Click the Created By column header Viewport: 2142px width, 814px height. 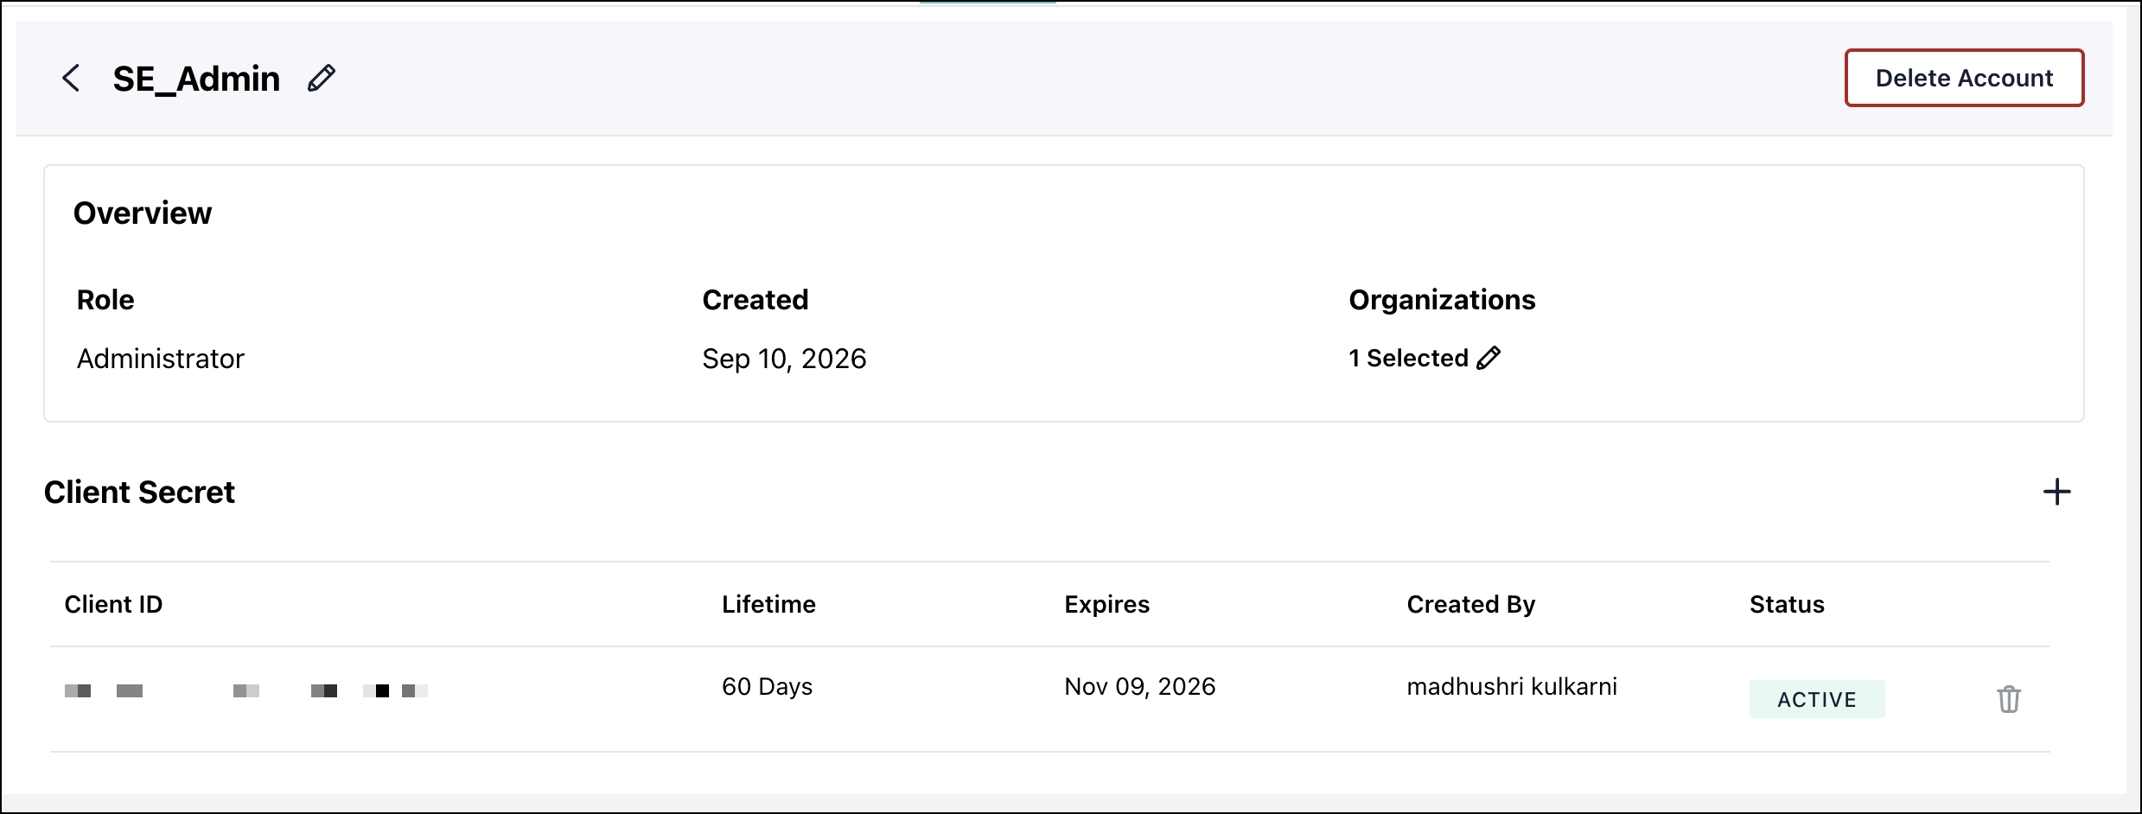1471,605
